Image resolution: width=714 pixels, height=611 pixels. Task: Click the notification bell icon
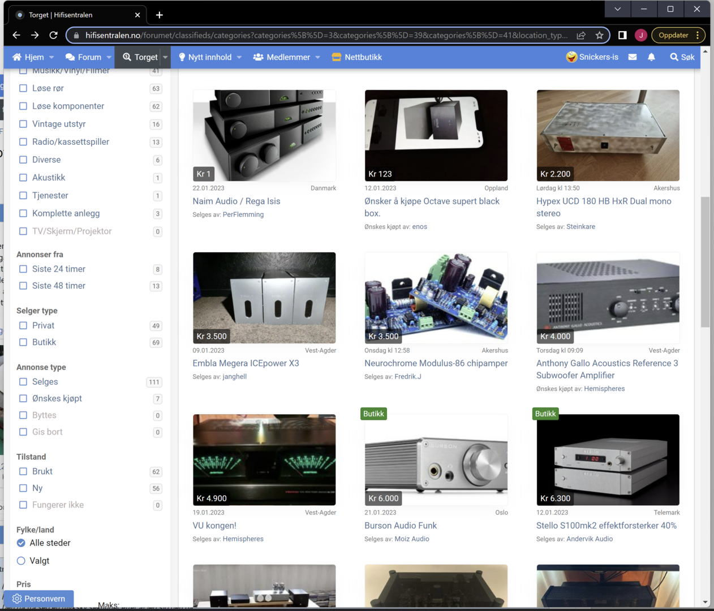click(x=651, y=57)
